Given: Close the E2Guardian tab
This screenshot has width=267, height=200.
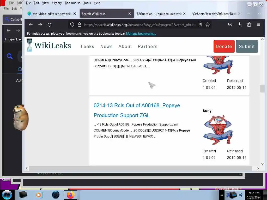Looking at the screenshot, I should 184,14.
